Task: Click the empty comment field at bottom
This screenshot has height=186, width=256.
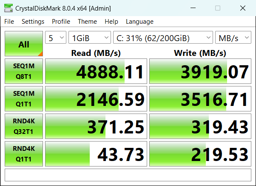Action: (128, 175)
